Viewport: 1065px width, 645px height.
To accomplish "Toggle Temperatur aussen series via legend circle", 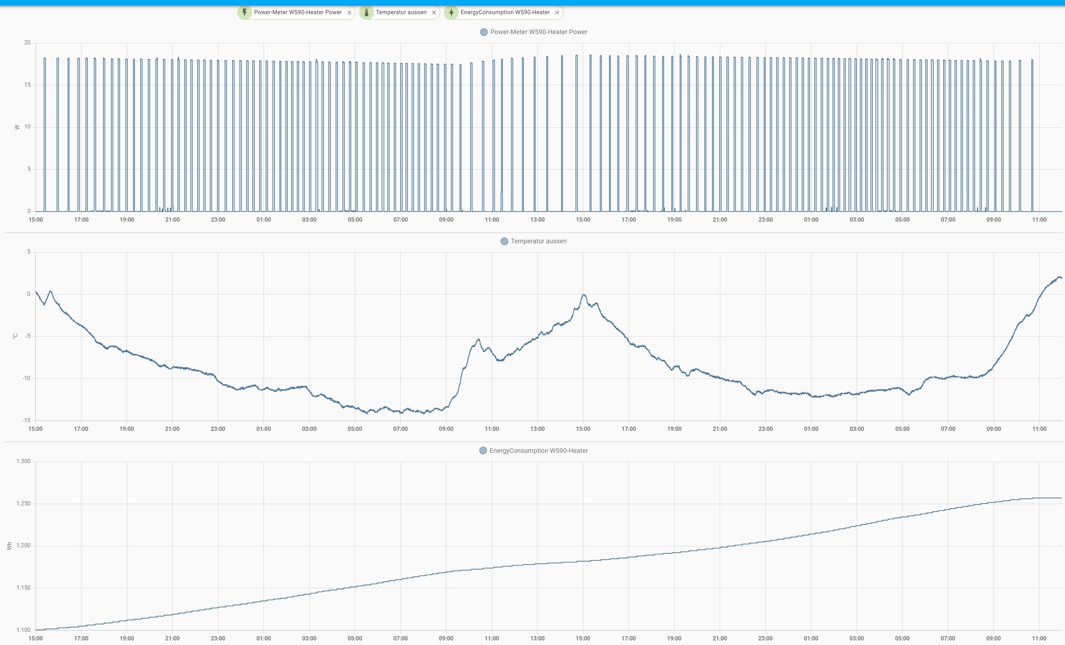I will [x=504, y=241].
